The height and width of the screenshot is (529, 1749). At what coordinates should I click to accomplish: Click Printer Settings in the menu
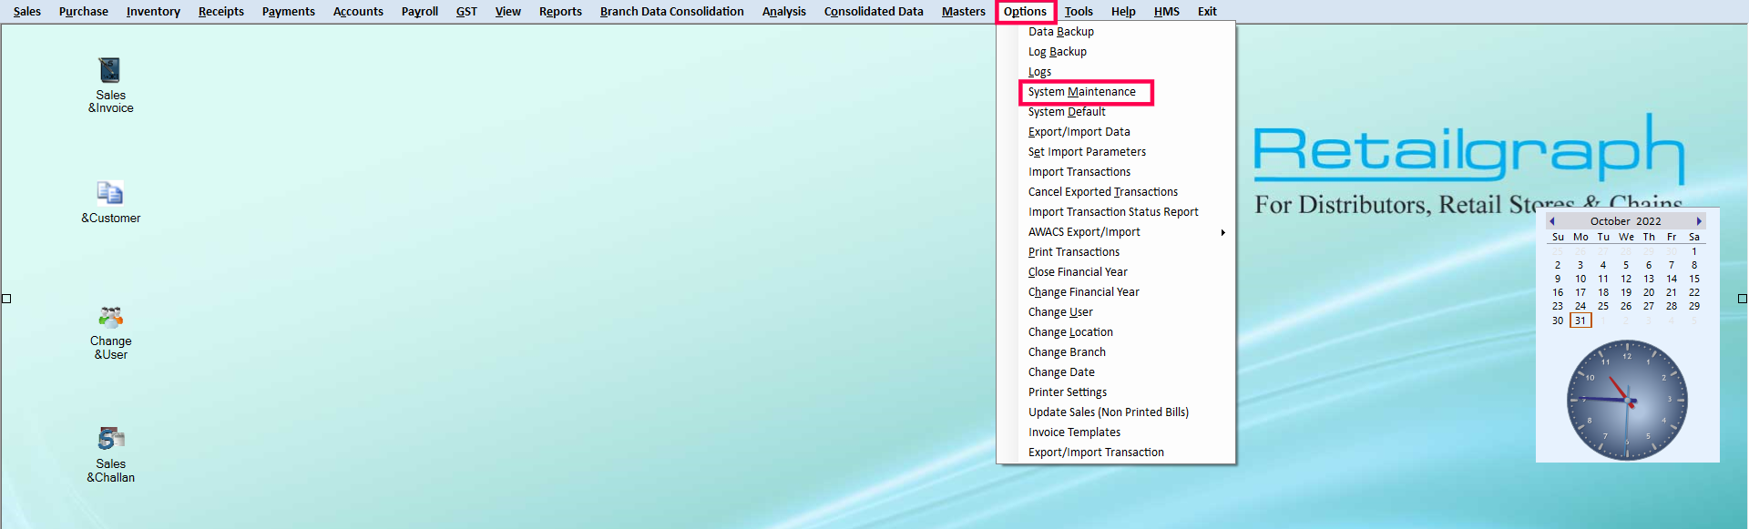click(1068, 392)
